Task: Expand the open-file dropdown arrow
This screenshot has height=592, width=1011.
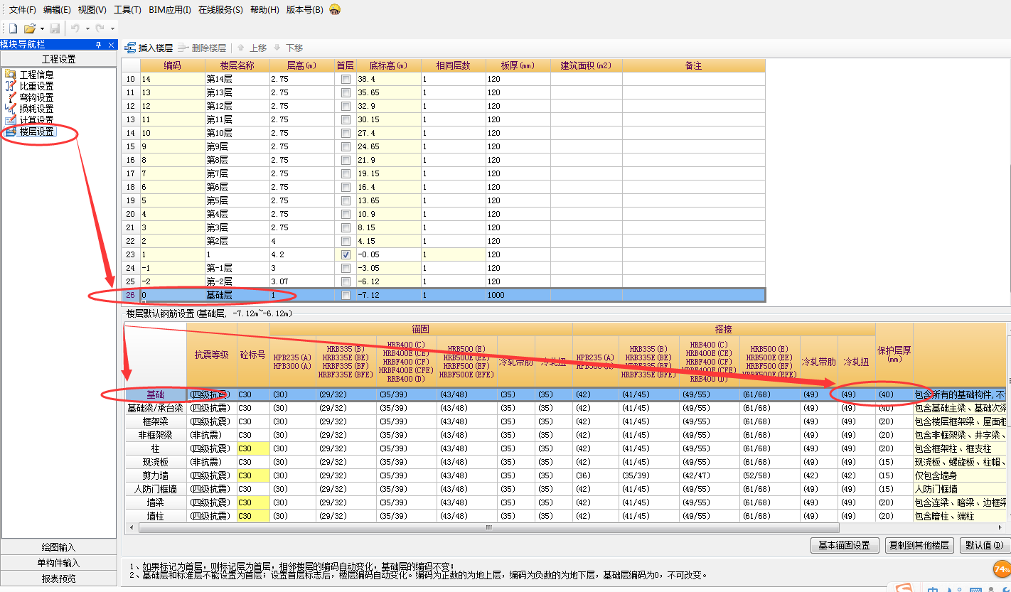Action: tap(42, 29)
